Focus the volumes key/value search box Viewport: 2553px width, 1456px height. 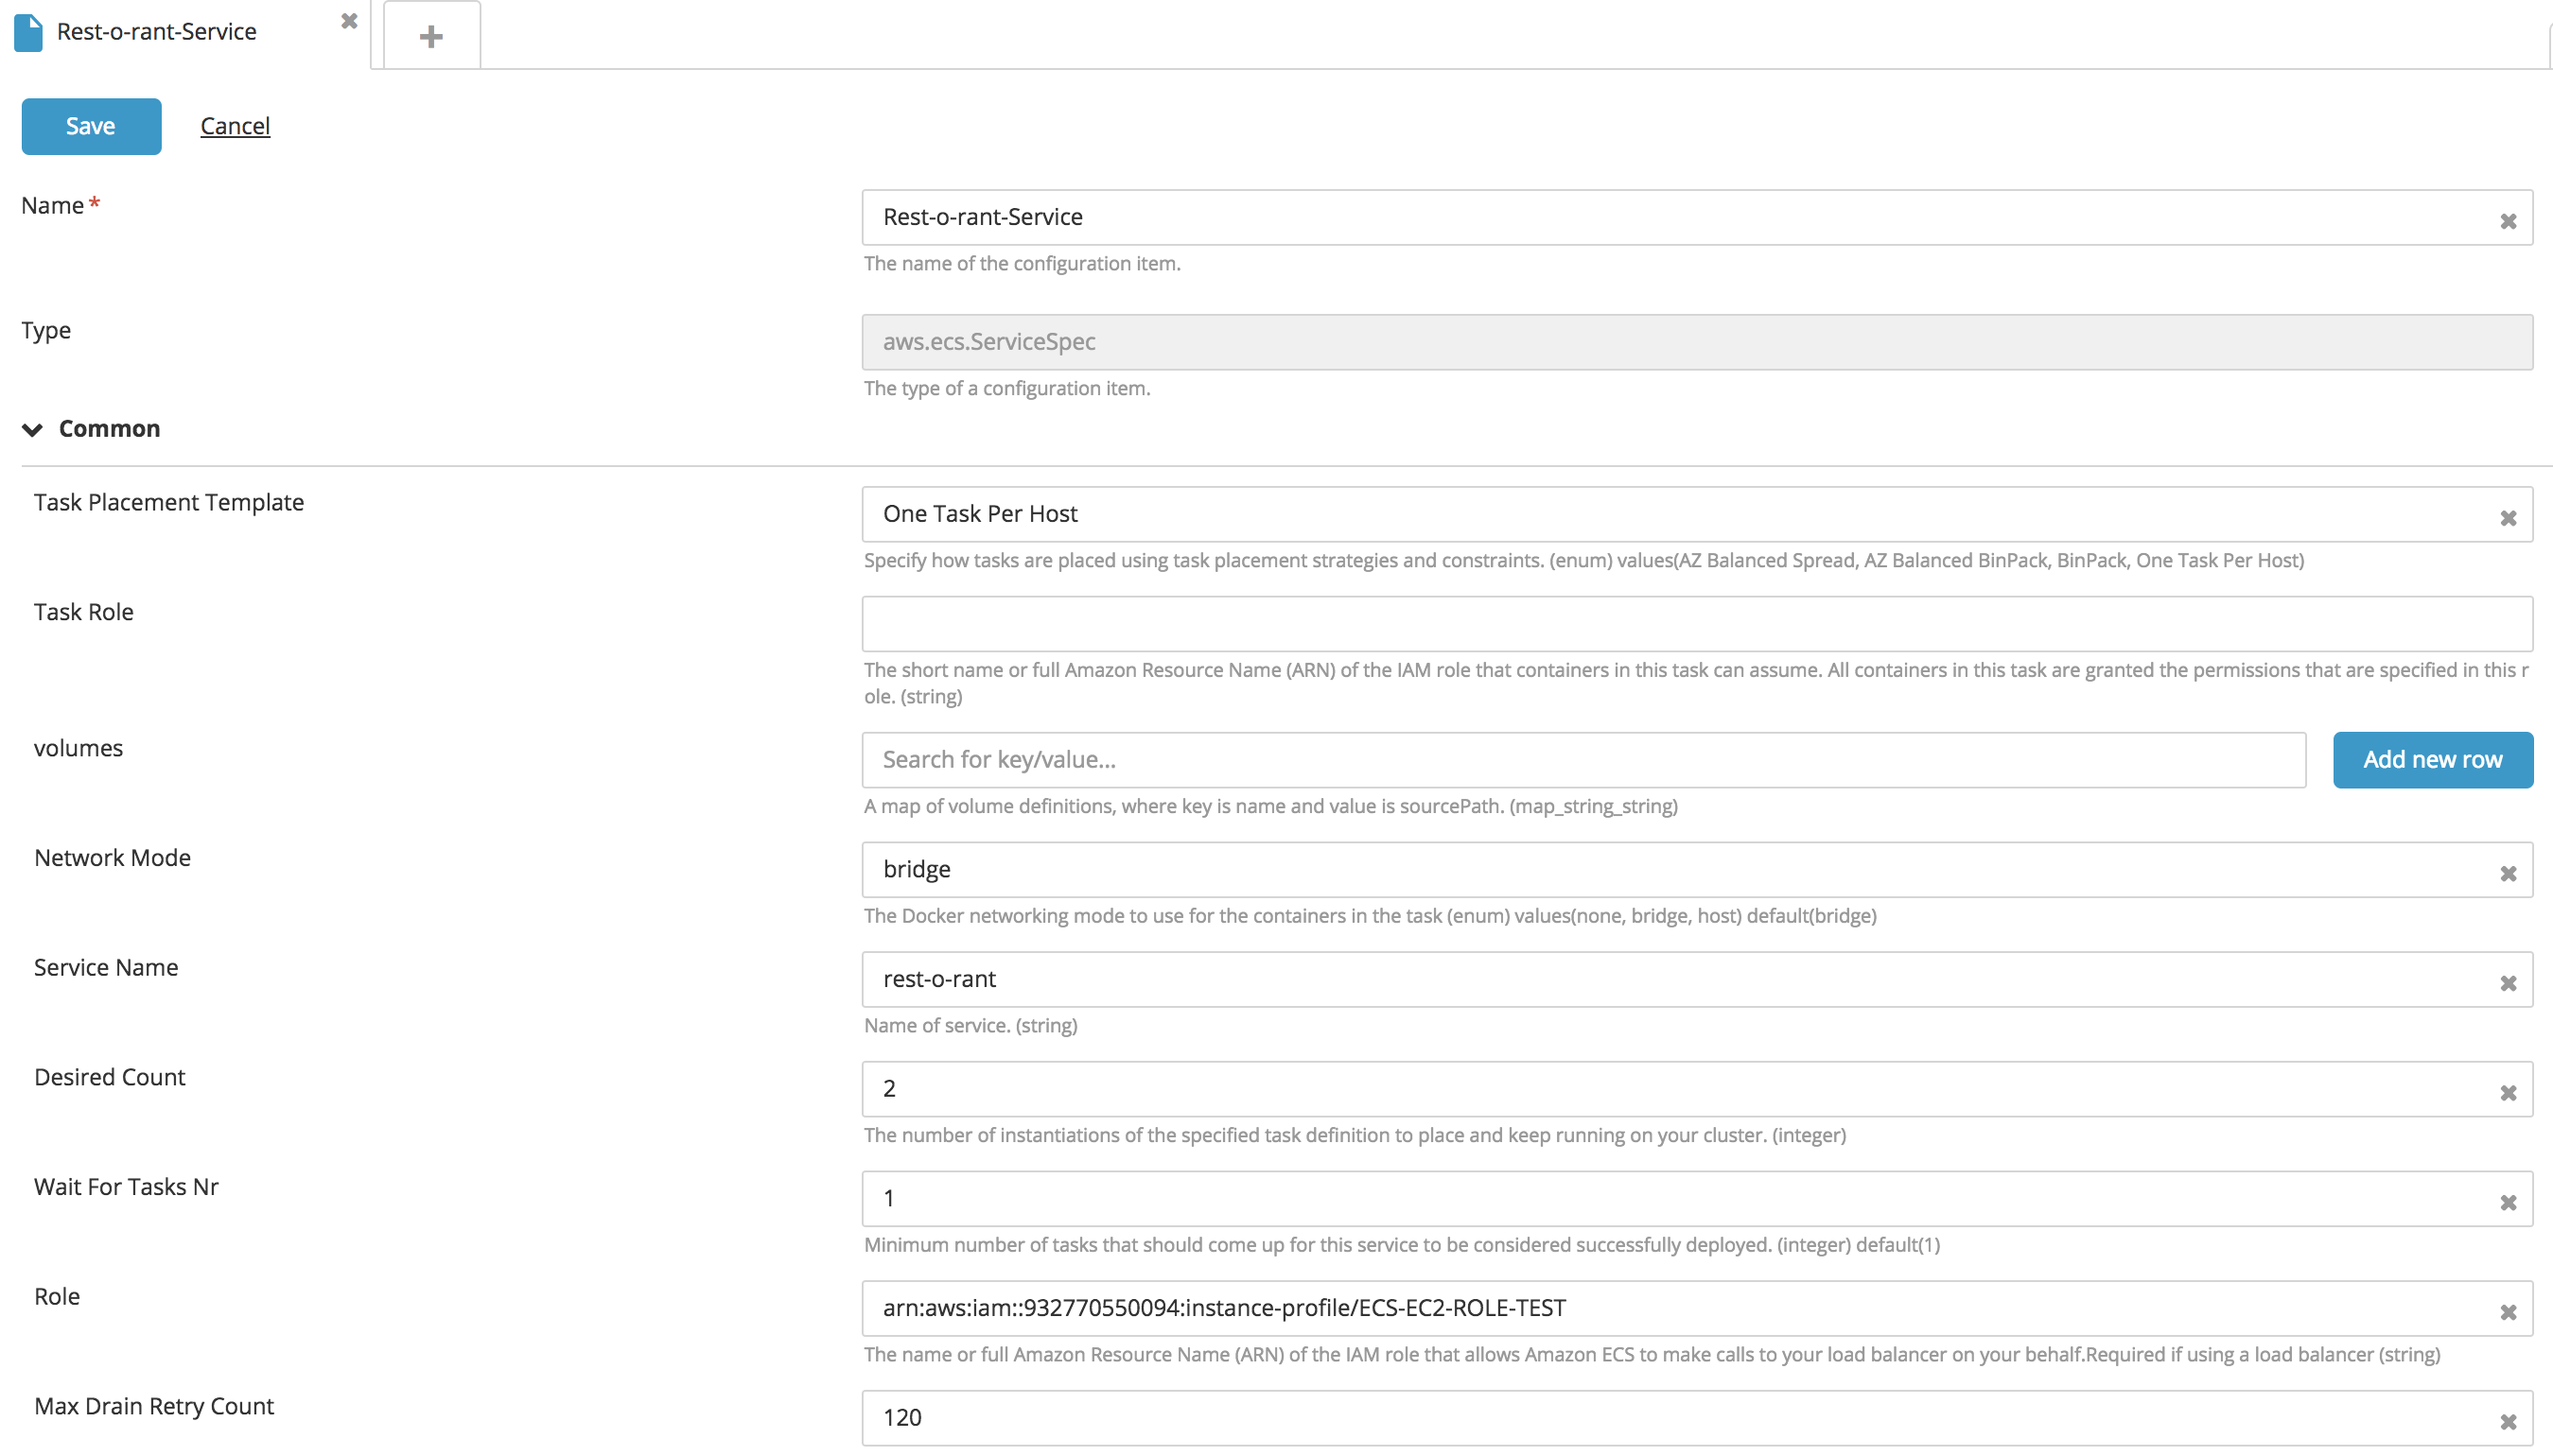pyautogui.click(x=1583, y=760)
